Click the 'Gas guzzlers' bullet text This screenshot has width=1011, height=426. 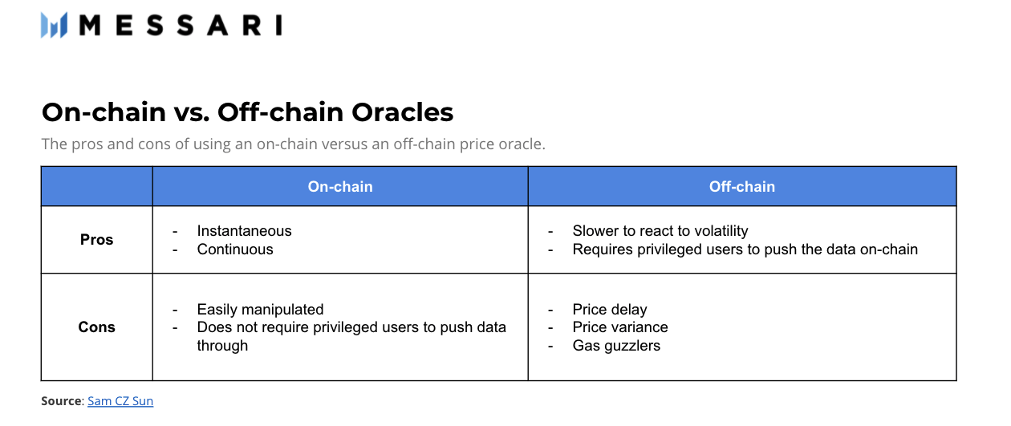[x=616, y=346]
